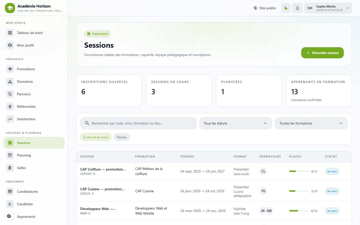The image size is (360, 225).
Task: Create a new session with Nouvelle session
Action: [x=322, y=53]
